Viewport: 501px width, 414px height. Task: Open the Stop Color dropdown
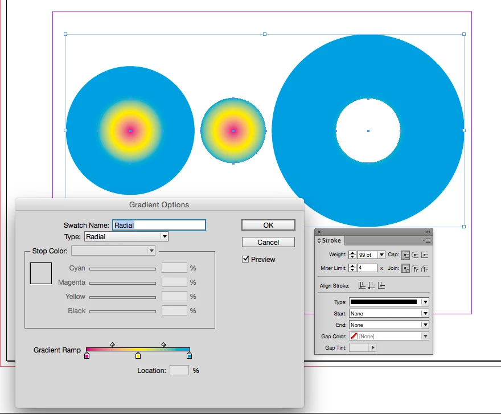[113, 251]
